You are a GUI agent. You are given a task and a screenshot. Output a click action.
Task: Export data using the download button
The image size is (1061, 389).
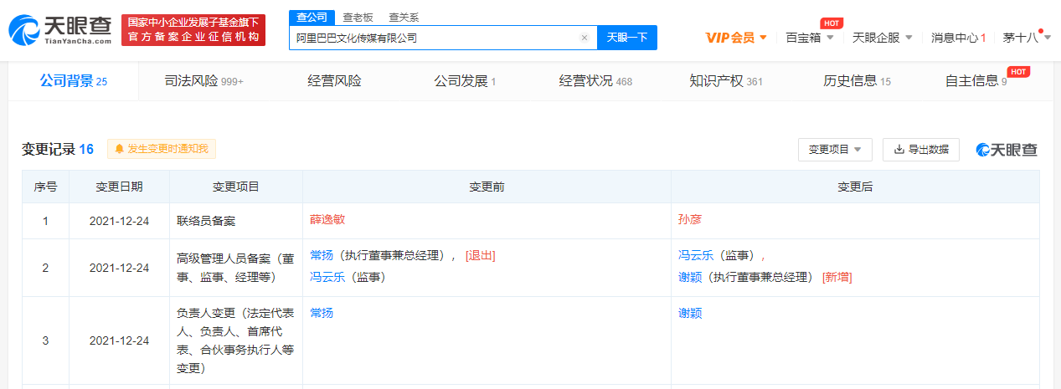click(x=921, y=150)
